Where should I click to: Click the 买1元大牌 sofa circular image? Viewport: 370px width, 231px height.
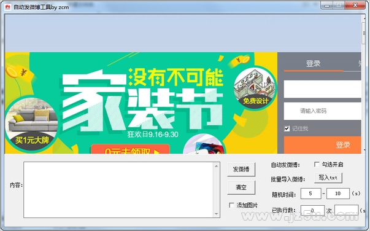(31, 123)
